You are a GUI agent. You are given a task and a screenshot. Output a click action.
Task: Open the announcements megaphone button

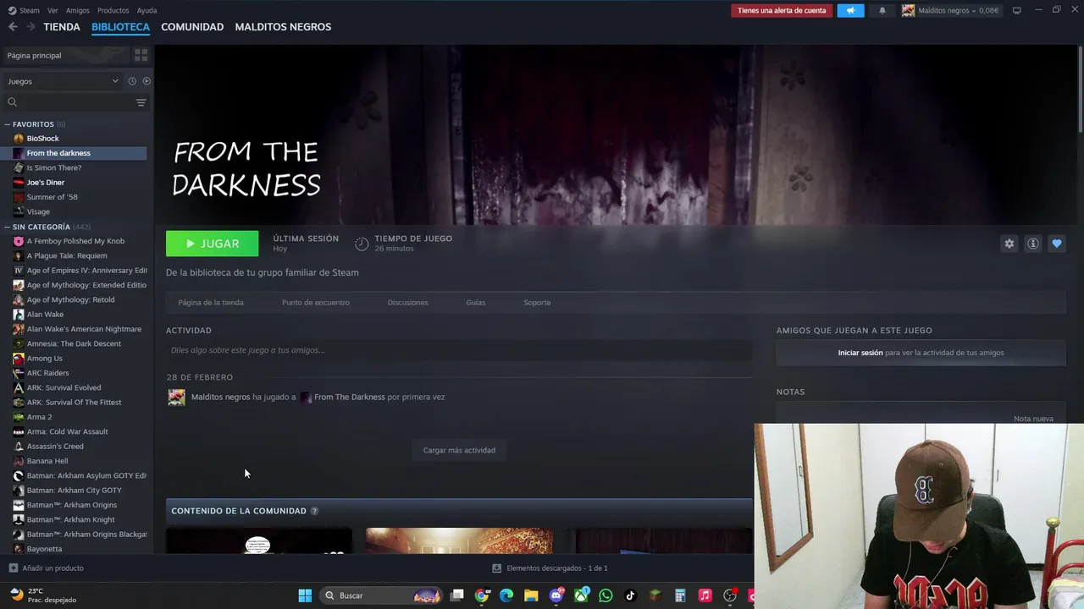(x=850, y=10)
